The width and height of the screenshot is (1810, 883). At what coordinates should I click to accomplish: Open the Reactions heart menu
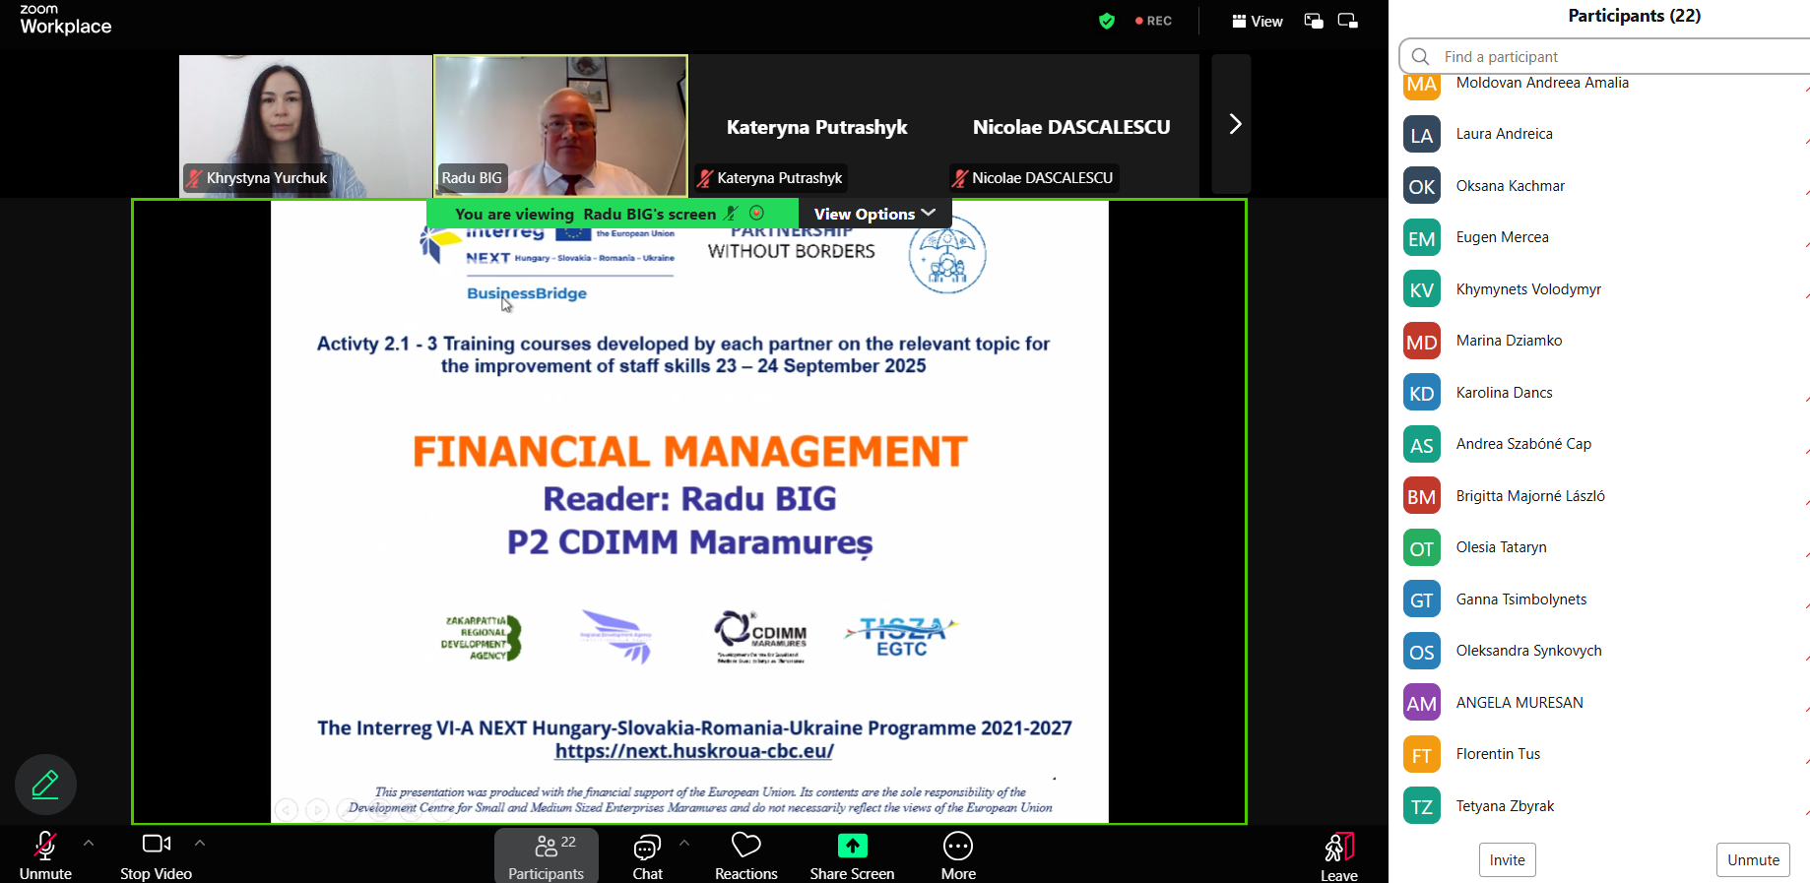pyautogui.click(x=745, y=855)
